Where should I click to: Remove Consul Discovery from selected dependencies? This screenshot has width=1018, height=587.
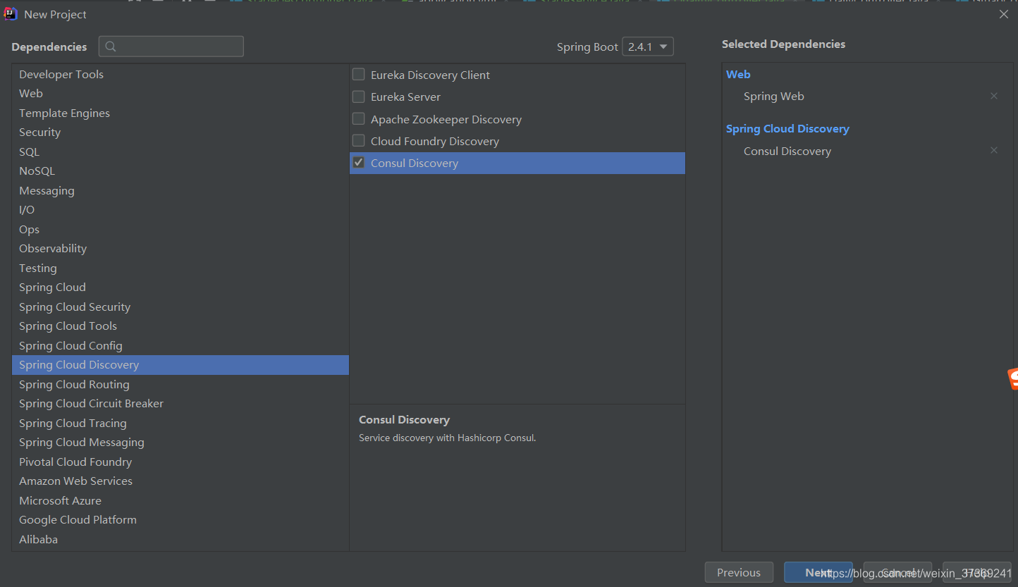click(x=994, y=150)
